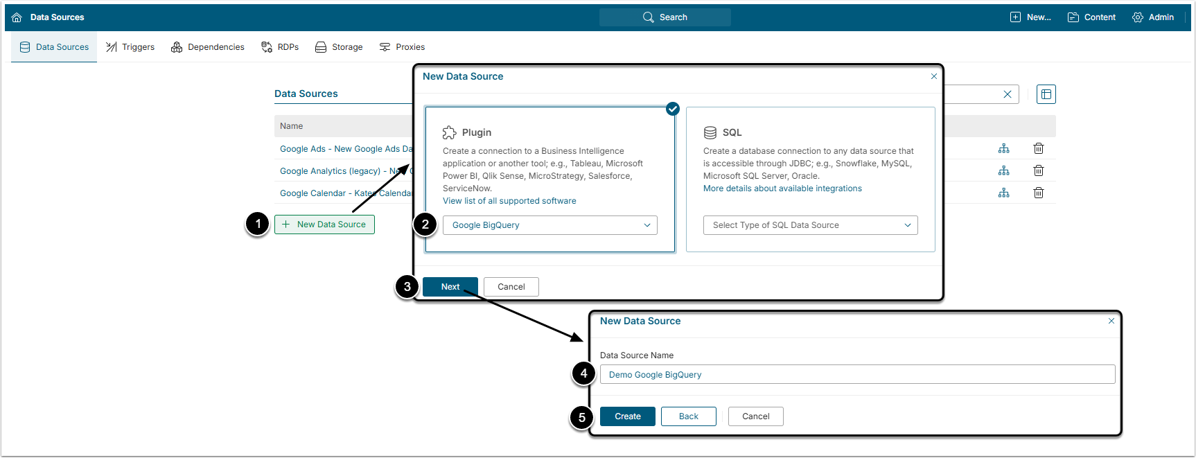Image resolution: width=1196 pixels, height=458 pixels.
Task: Clear the search filter X icon
Action: [x=1008, y=94]
